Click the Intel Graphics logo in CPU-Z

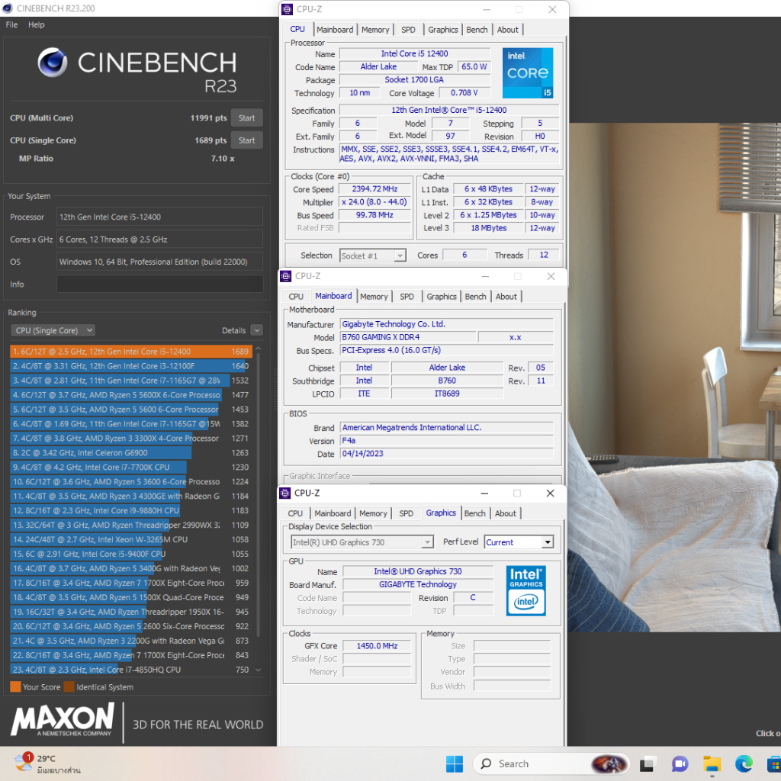[526, 590]
